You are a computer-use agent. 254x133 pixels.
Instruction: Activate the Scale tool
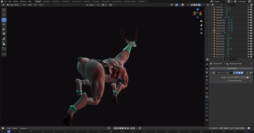click(4, 29)
